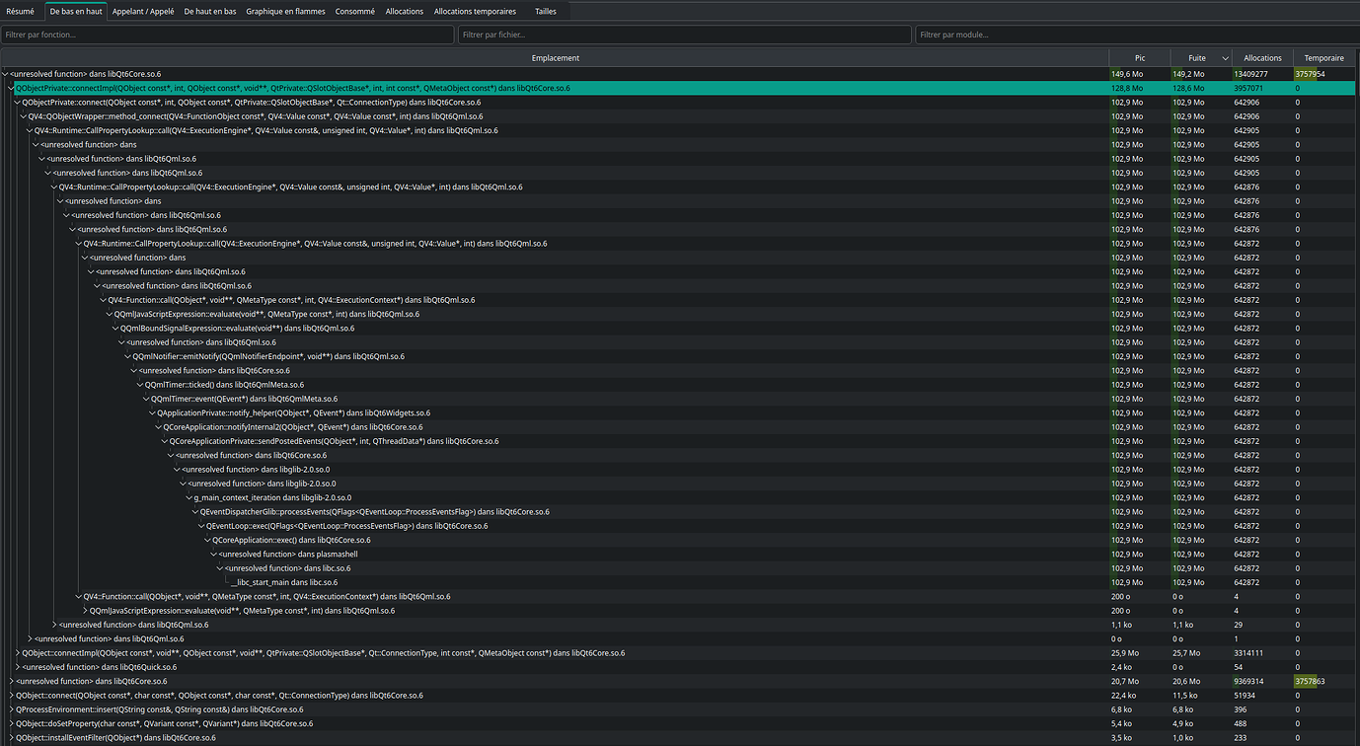Expand the QProcessEnvironment::insert entry
Image resolution: width=1360 pixels, height=746 pixels.
tap(11, 709)
